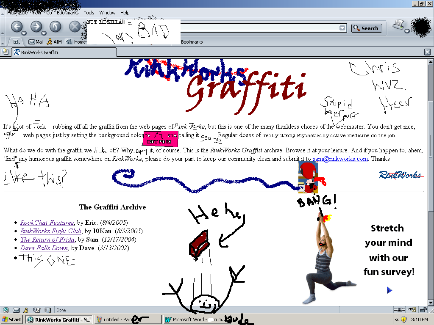Click the online/offline connection icon in status bar
Viewport: 434px width, 325px height.
pos(399,310)
